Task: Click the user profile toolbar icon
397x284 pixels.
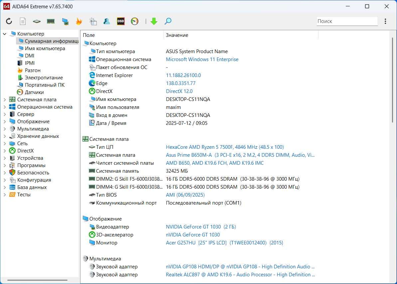Action: (x=107, y=21)
